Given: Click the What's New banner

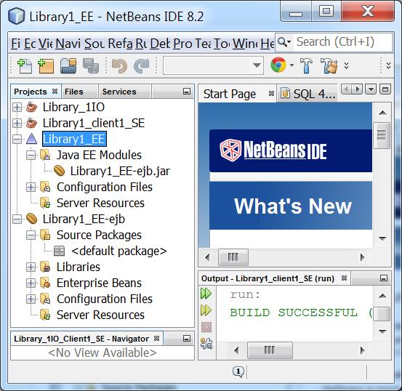Looking at the screenshot, I should [x=291, y=206].
